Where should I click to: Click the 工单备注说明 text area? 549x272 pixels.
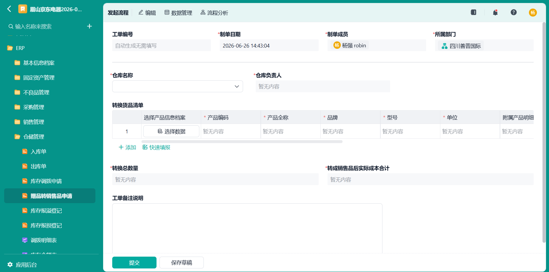click(247, 228)
